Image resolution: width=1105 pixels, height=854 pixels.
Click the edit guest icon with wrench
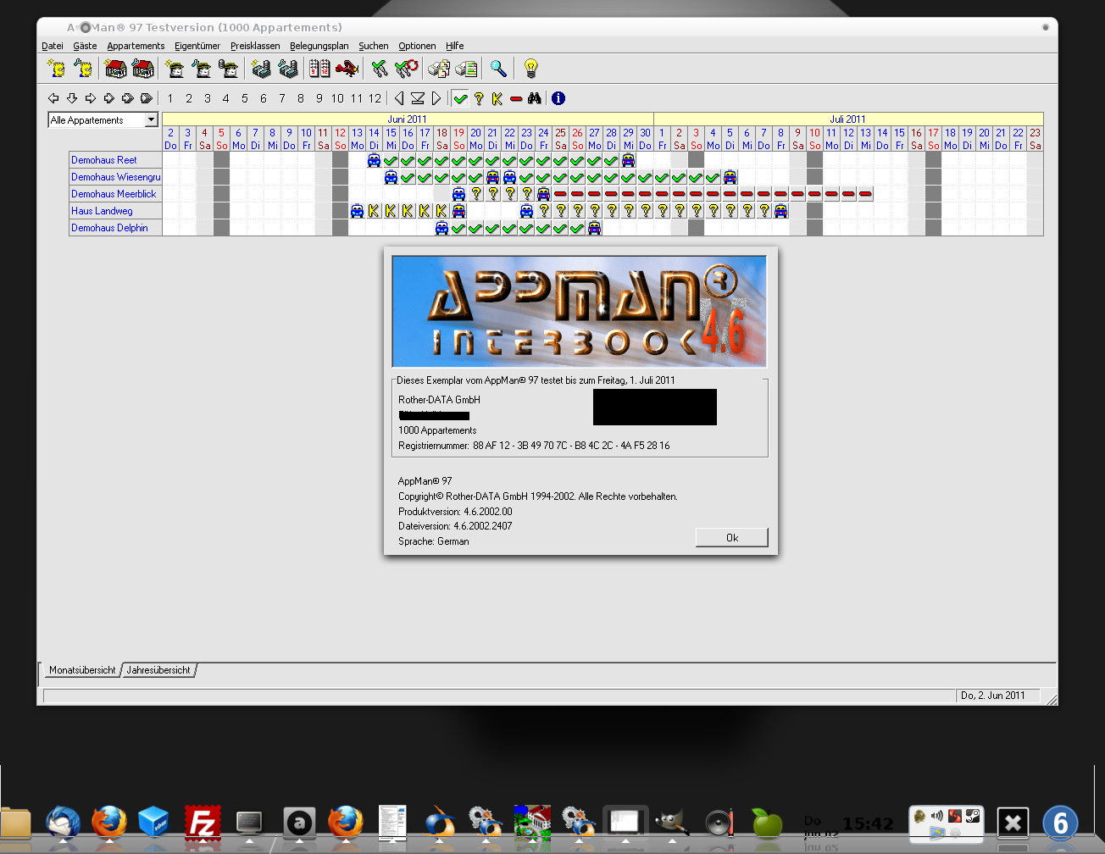(83, 69)
